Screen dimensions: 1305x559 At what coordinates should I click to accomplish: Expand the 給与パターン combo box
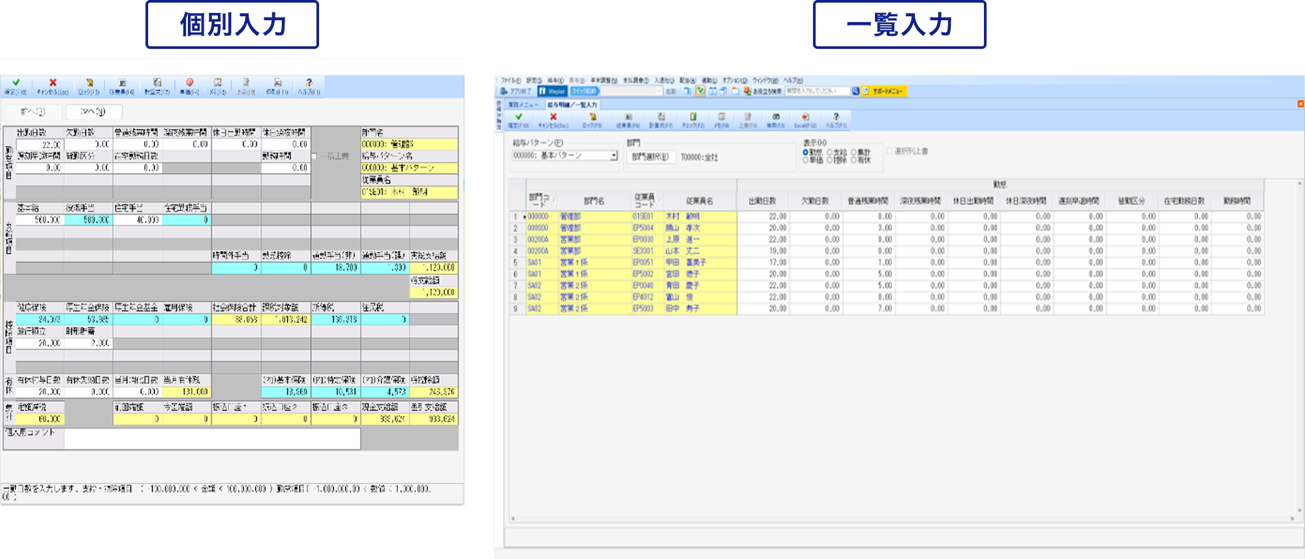pyautogui.click(x=613, y=156)
